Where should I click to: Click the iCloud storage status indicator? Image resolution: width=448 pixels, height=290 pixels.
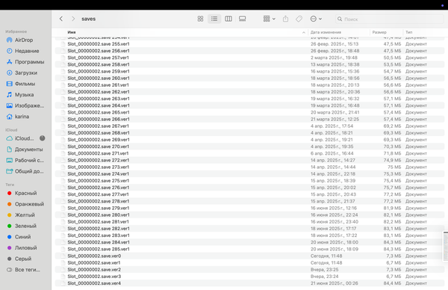43,138
